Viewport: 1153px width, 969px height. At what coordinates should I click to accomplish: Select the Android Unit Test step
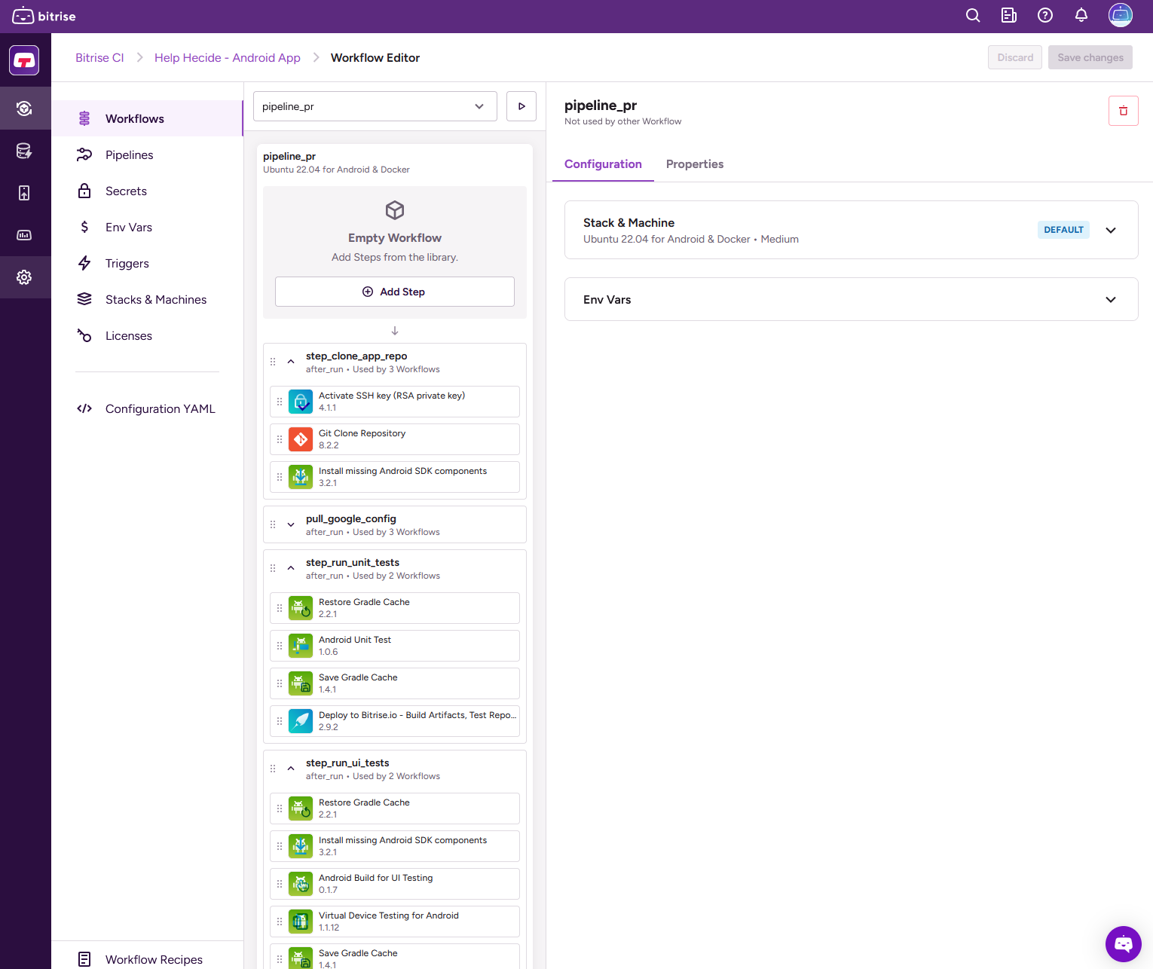click(394, 646)
